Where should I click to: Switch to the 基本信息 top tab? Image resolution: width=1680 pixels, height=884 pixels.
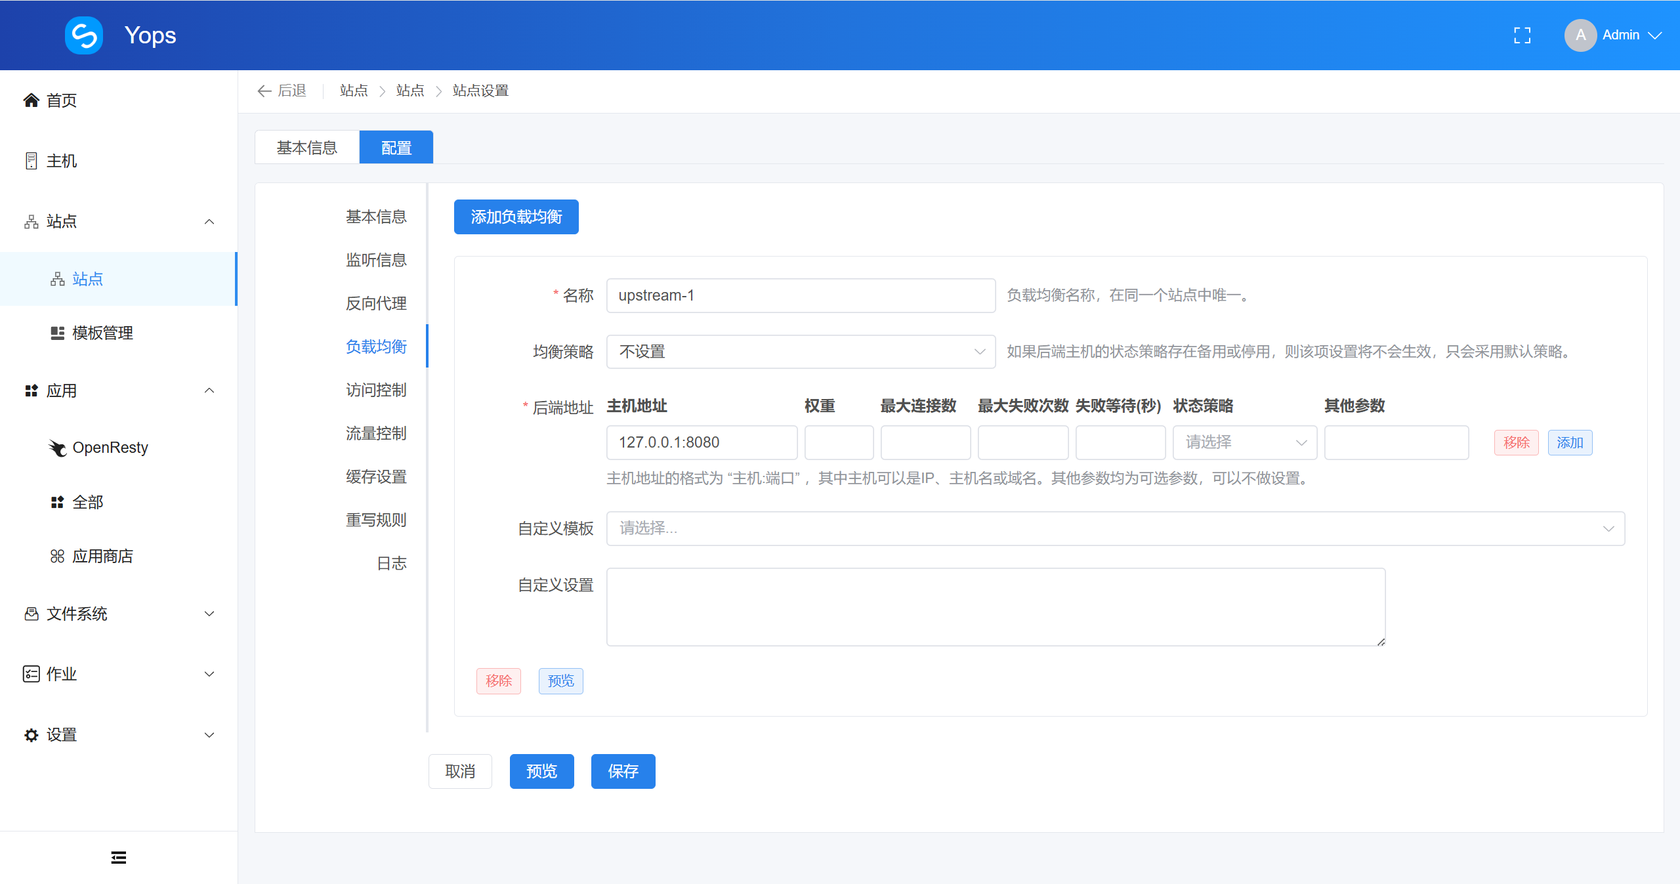(x=306, y=148)
